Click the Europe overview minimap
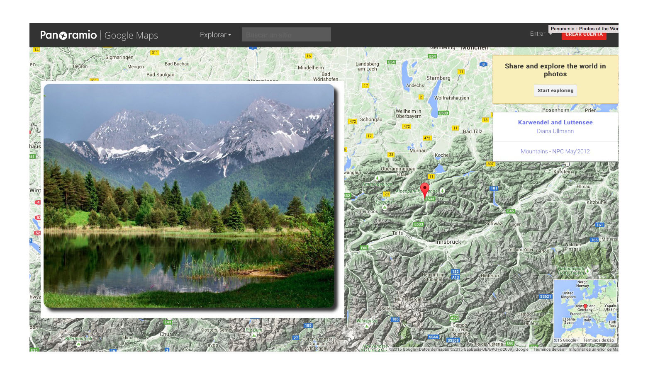Screen dimensions: 648x376 click(x=585, y=311)
